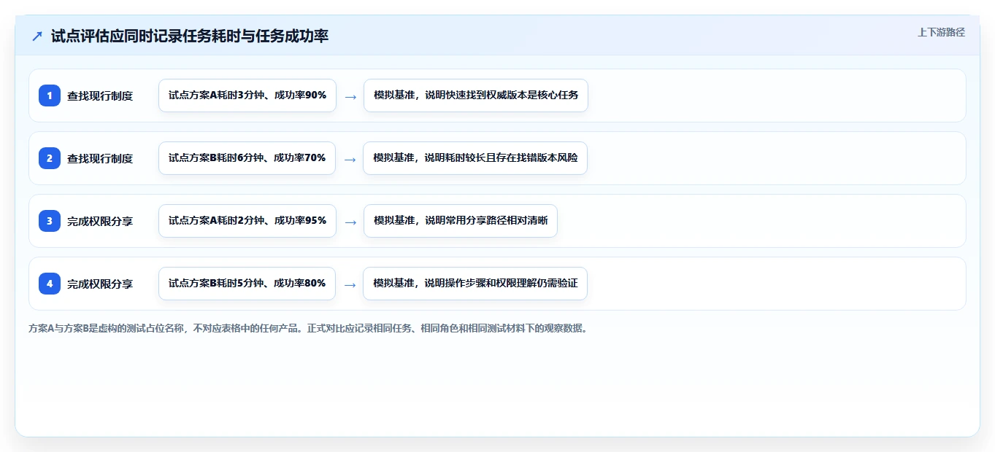Click the title 试点评估应同时记录任务耗时与任务成功率
The width and height of the screenshot is (995, 452).
click(190, 36)
